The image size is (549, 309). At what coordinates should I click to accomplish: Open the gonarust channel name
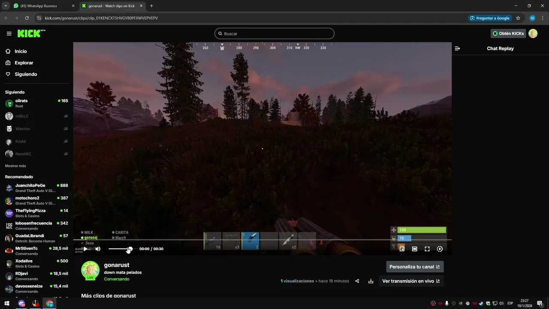pos(117,265)
